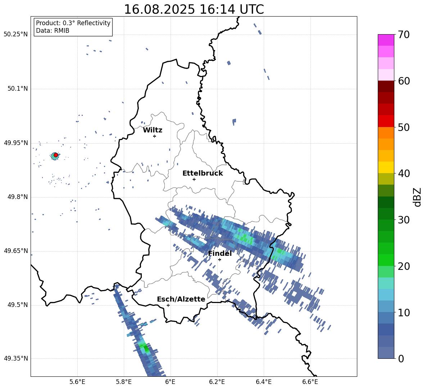Click the colorbar tick value 40
The height and width of the screenshot is (389, 426).
[404, 173]
